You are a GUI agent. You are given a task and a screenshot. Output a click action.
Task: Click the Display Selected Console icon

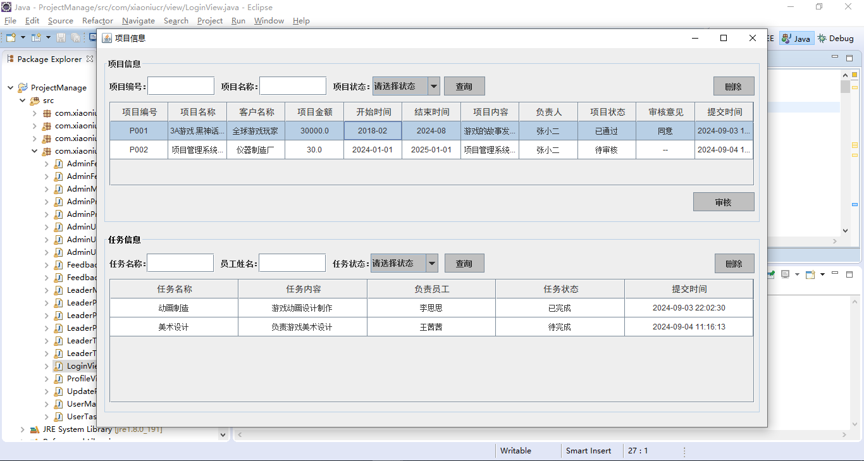coord(785,274)
